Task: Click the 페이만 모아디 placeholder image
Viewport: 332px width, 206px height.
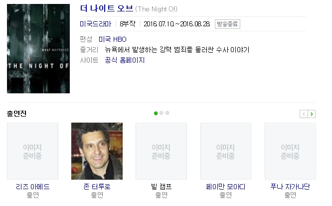Action: pyautogui.click(x=226, y=151)
